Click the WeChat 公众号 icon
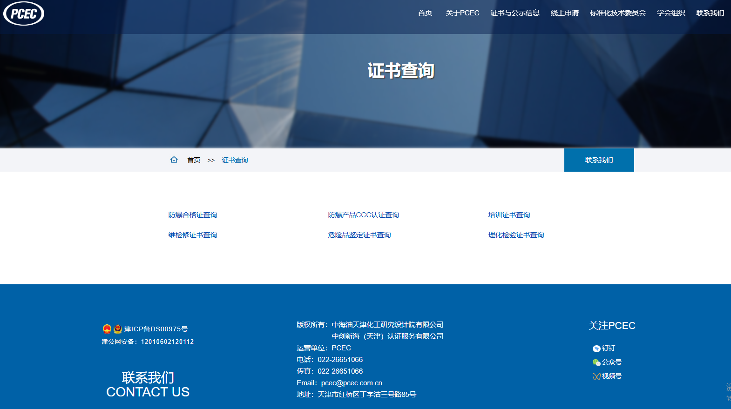The image size is (731, 409). click(x=596, y=362)
